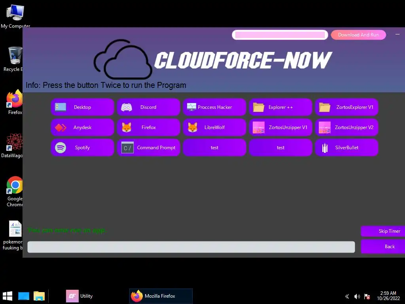The width and height of the screenshot is (405, 304).
Task: Click the gray bar at bottom
Action: 191,247
